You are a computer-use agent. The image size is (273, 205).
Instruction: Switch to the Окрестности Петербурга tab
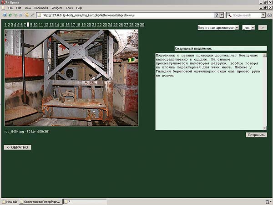point(40,201)
